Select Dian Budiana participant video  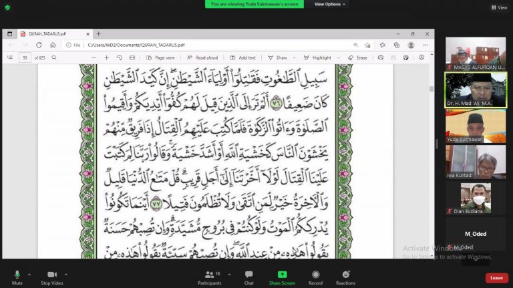pyautogui.click(x=476, y=198)
